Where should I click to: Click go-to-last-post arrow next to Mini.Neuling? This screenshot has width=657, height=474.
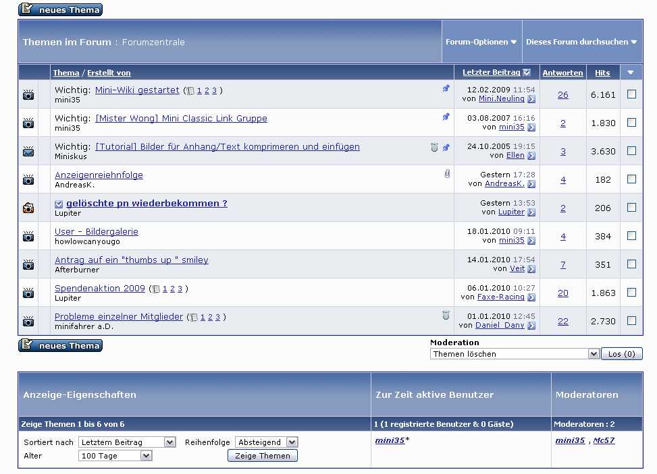(x=531, y=99)
